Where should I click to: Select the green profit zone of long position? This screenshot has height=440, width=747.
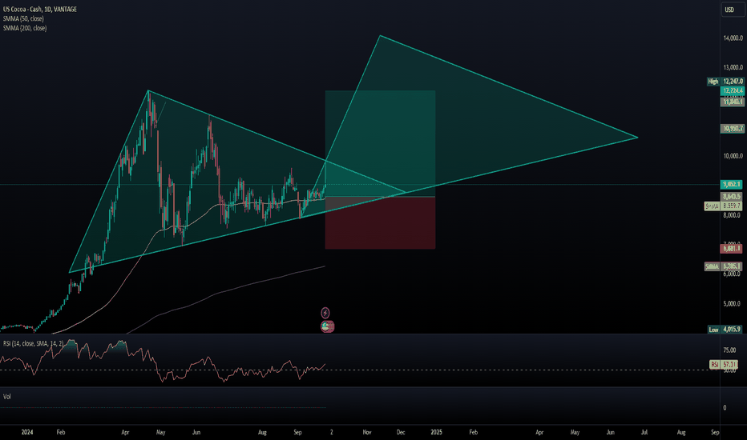pyautogui.click(x=380, y=143)
